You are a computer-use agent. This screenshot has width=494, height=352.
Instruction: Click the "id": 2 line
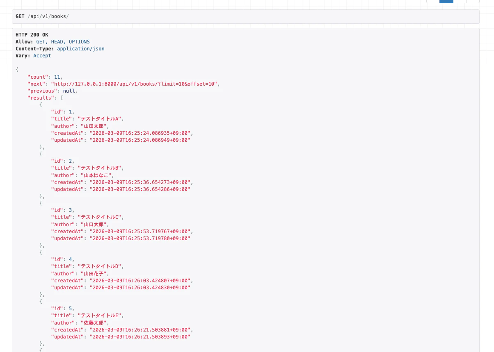(x=63, y=161)
